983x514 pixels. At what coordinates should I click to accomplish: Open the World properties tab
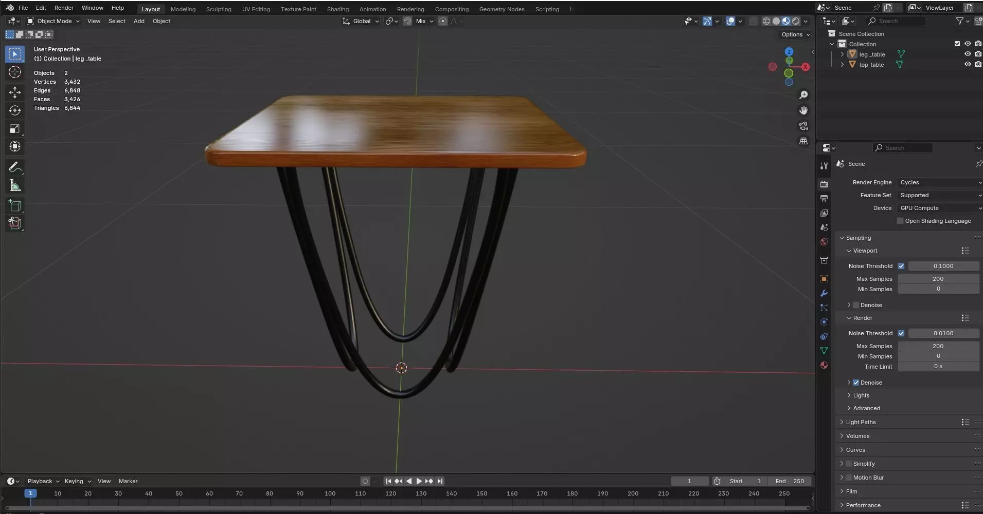[x=824, y=242]
